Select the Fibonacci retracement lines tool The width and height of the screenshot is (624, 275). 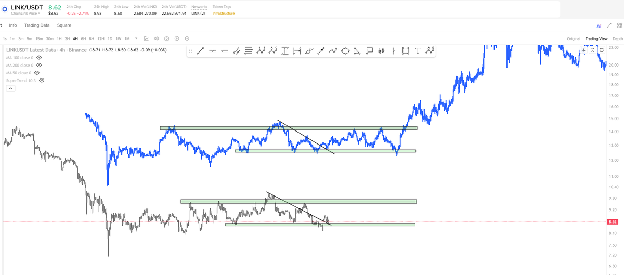[249, 51]
